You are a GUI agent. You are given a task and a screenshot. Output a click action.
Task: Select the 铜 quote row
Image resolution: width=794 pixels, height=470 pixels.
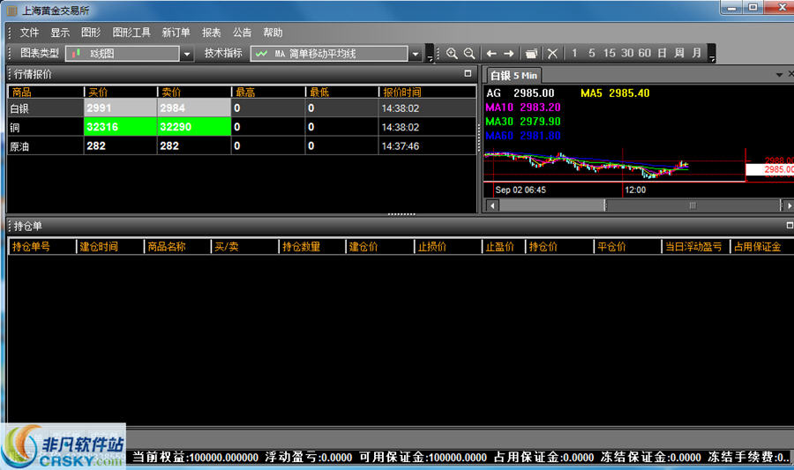(x=242, y=126)
